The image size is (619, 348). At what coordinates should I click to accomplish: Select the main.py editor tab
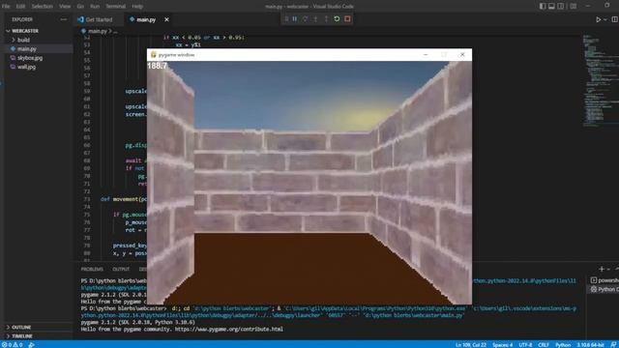coord(146,19)
